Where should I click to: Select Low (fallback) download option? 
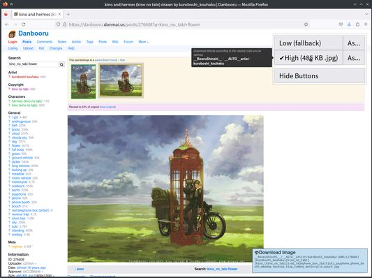coord(308,43)
